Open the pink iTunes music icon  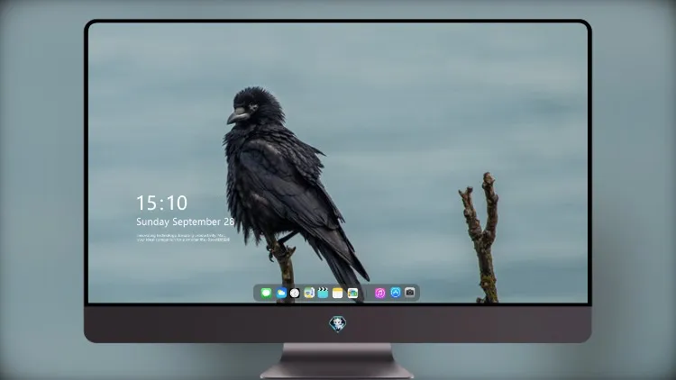[x=379, y=293]
